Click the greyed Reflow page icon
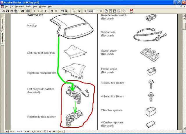The width and height of the screenshot is (186, 134). pos(119,11)
